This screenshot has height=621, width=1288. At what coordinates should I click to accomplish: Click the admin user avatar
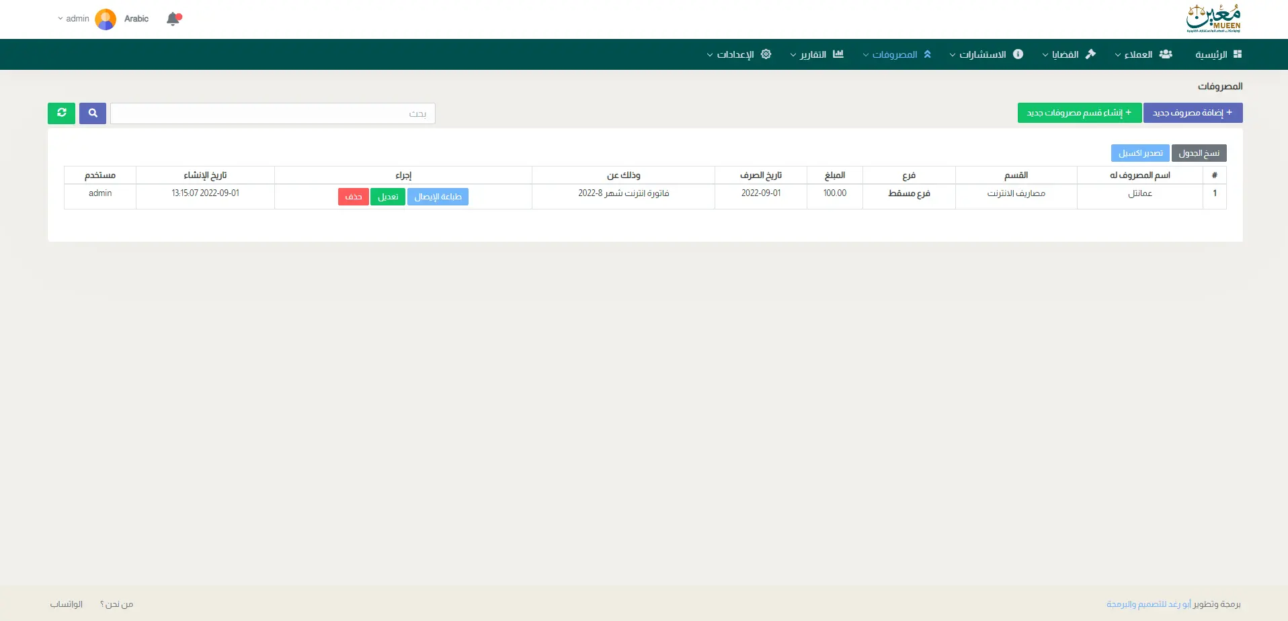pos(106,19)
